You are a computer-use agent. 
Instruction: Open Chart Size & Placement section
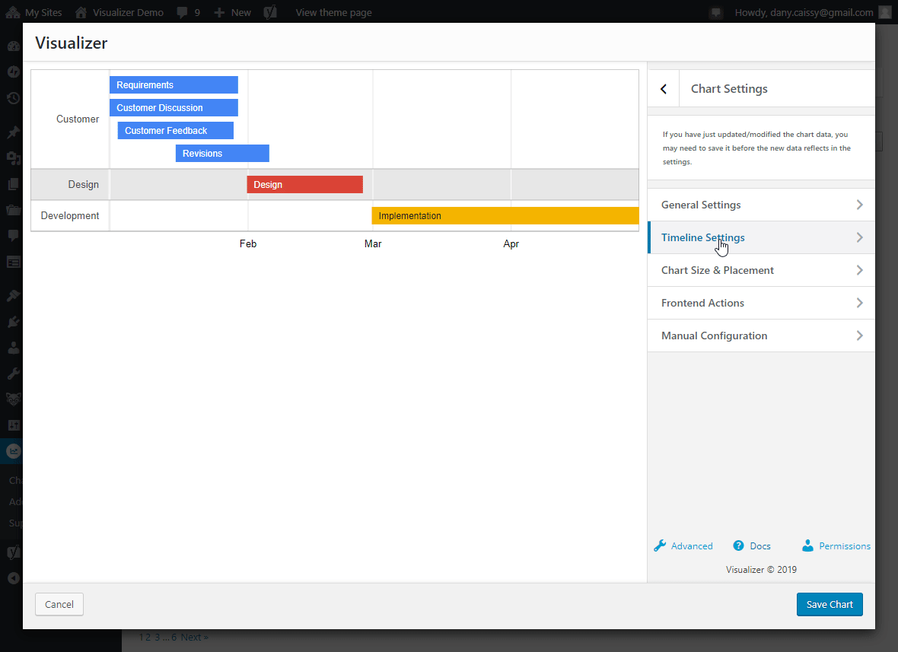tap(761, 270)
